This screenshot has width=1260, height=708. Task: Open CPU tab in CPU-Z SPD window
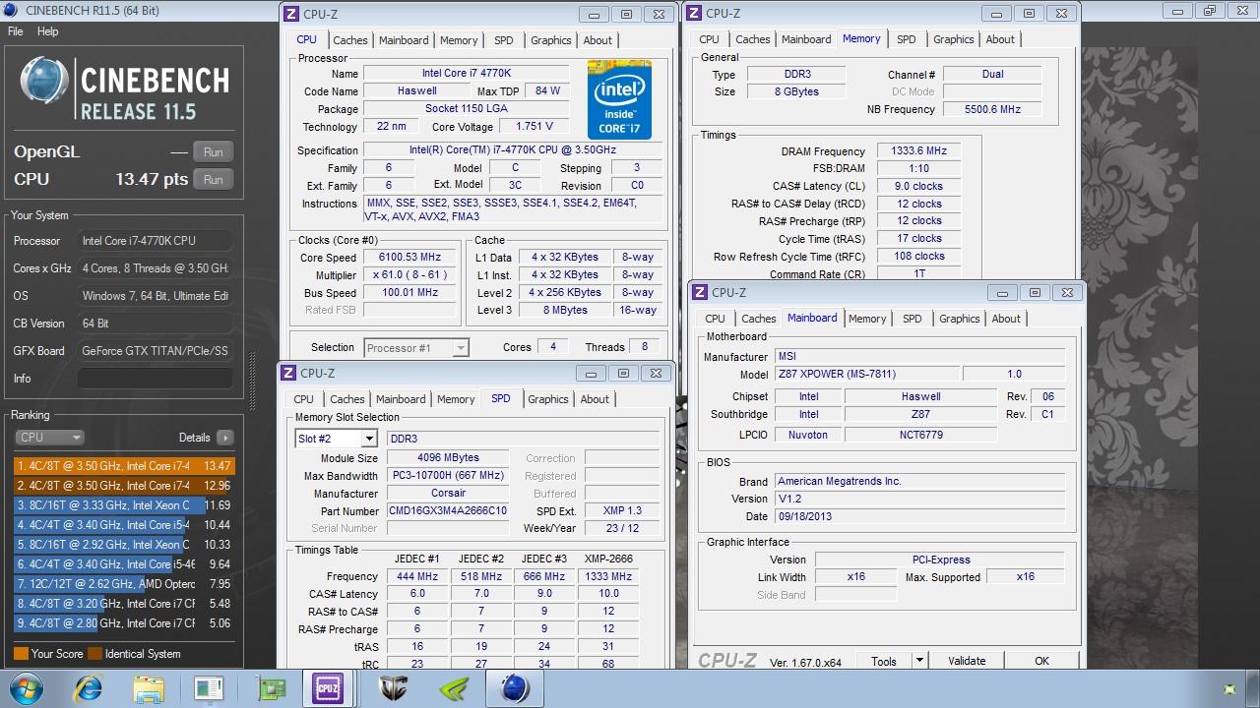click(303, 399)
